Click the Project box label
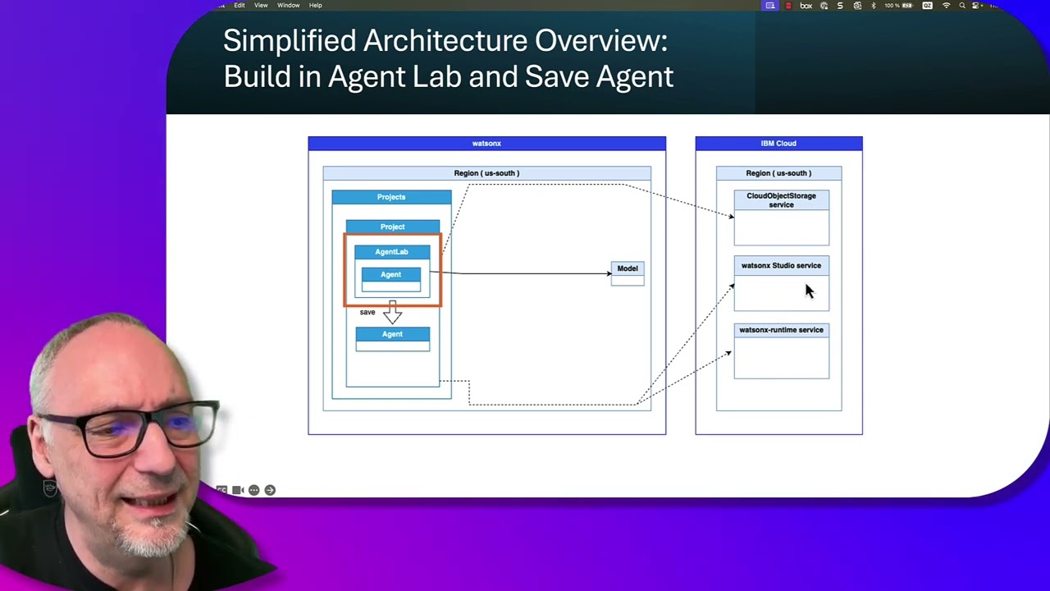 point(392,227)
